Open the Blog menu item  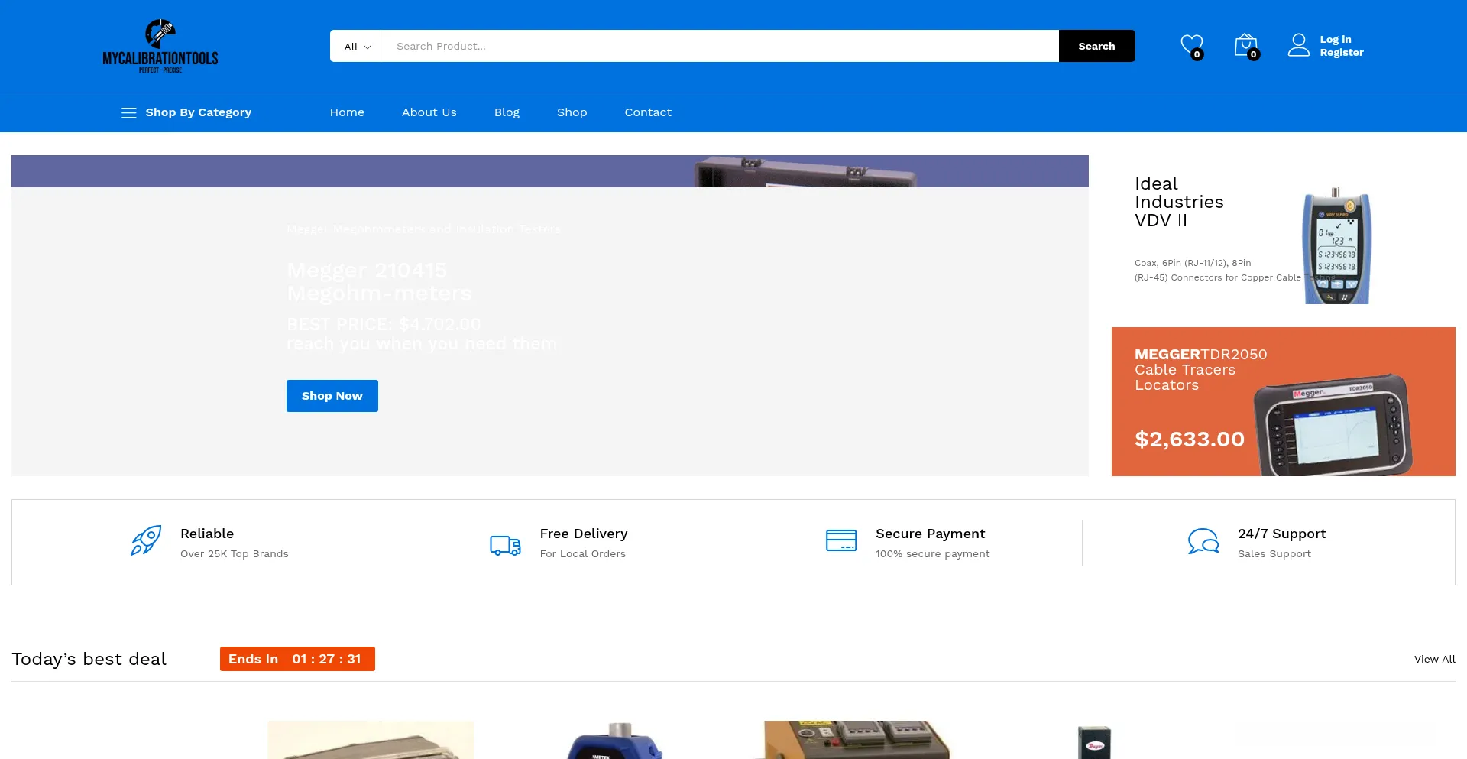[507, 112]
